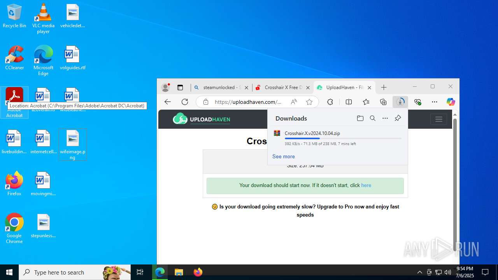Open Browser essentials heart icon
Screen dimensions: 498x280
click(x=418, y=102)
